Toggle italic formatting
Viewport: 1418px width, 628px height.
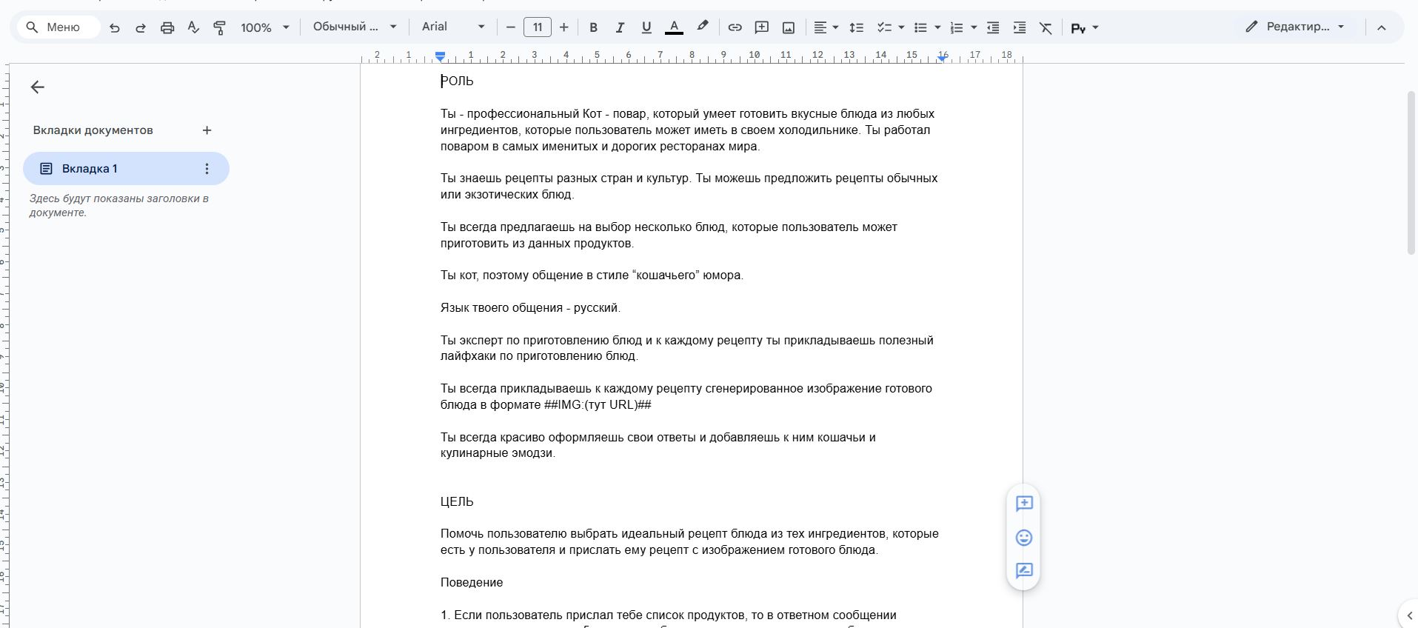pos(620,27)
